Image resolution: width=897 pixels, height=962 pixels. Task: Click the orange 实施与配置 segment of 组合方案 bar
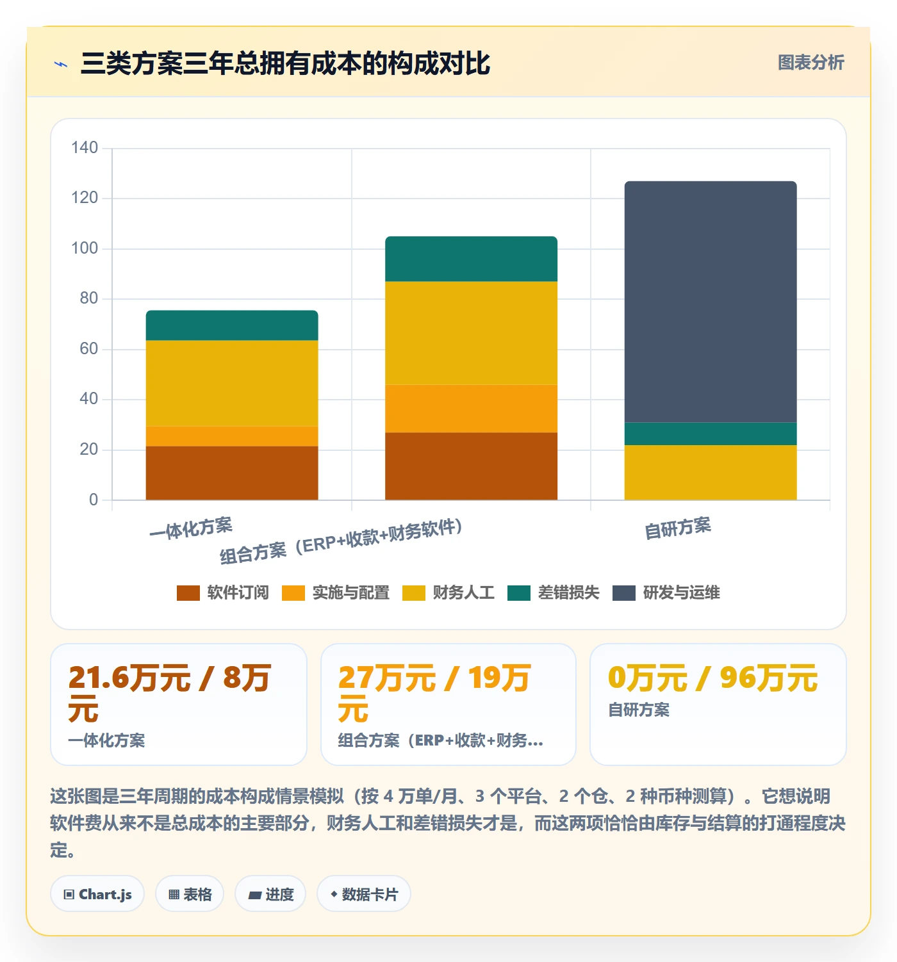coord(471,409)
